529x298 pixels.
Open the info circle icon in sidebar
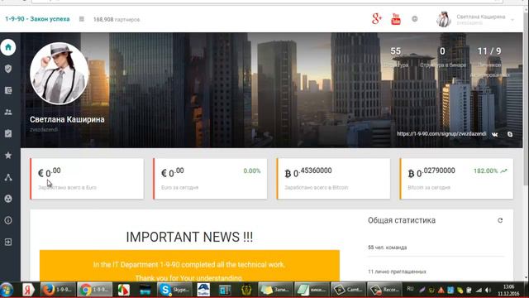[8, 220]
